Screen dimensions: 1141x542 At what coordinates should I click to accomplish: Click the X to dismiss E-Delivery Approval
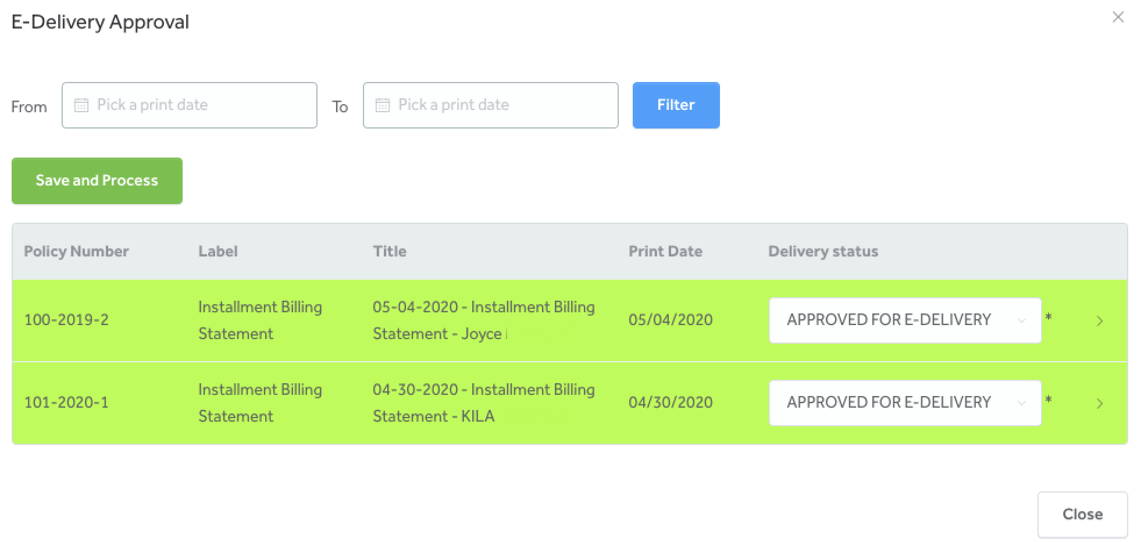(x=1118, y=17)
